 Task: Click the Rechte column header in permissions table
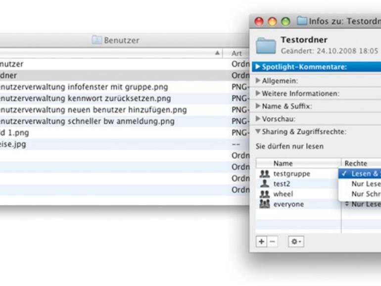tap(361, 163)
